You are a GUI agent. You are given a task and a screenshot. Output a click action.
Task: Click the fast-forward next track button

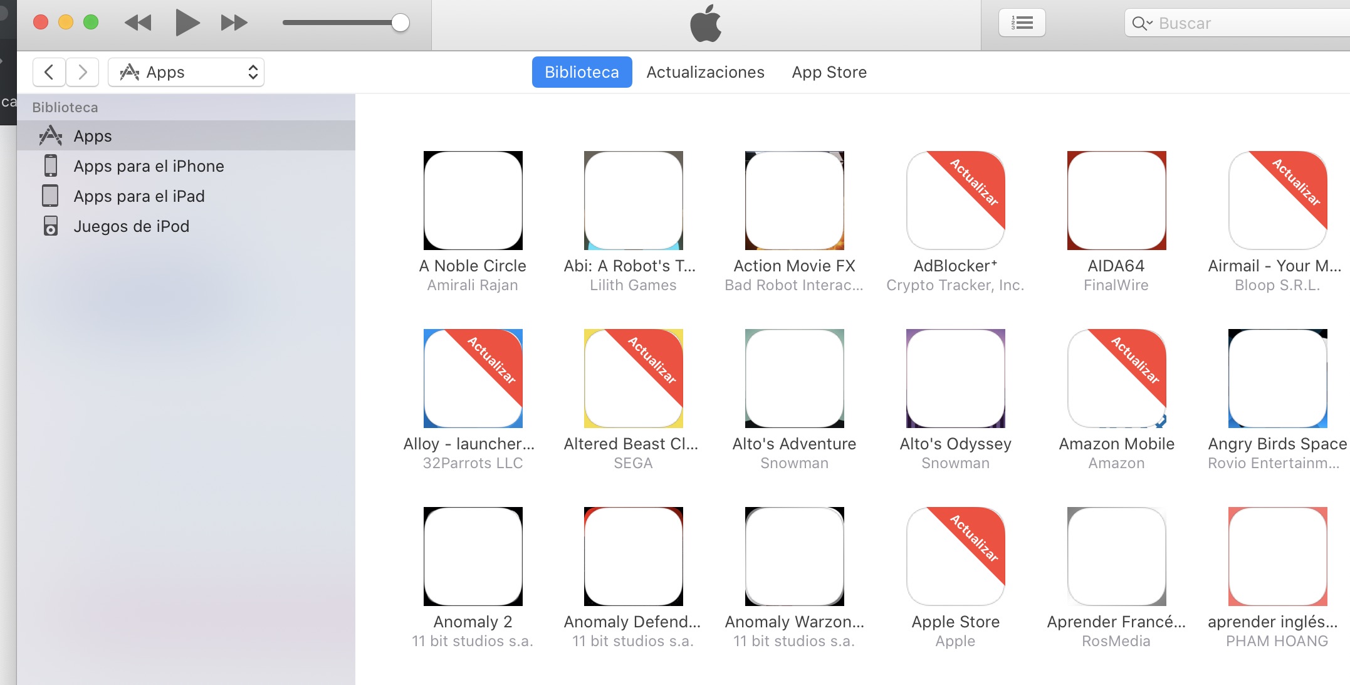coord(234,23)
